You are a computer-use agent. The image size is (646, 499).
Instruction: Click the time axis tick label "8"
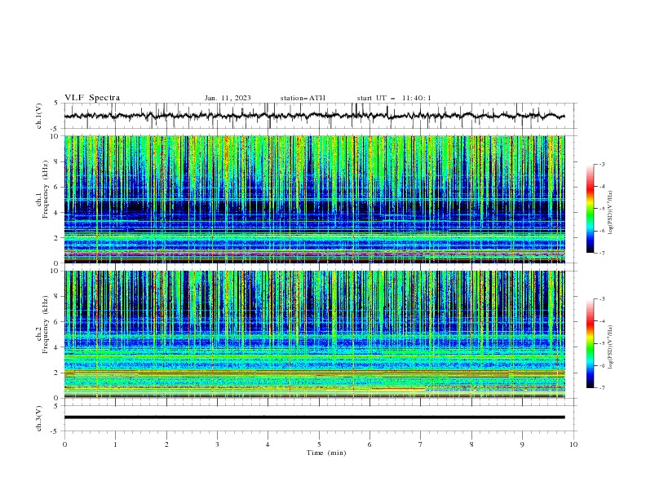tap(471, 444)
